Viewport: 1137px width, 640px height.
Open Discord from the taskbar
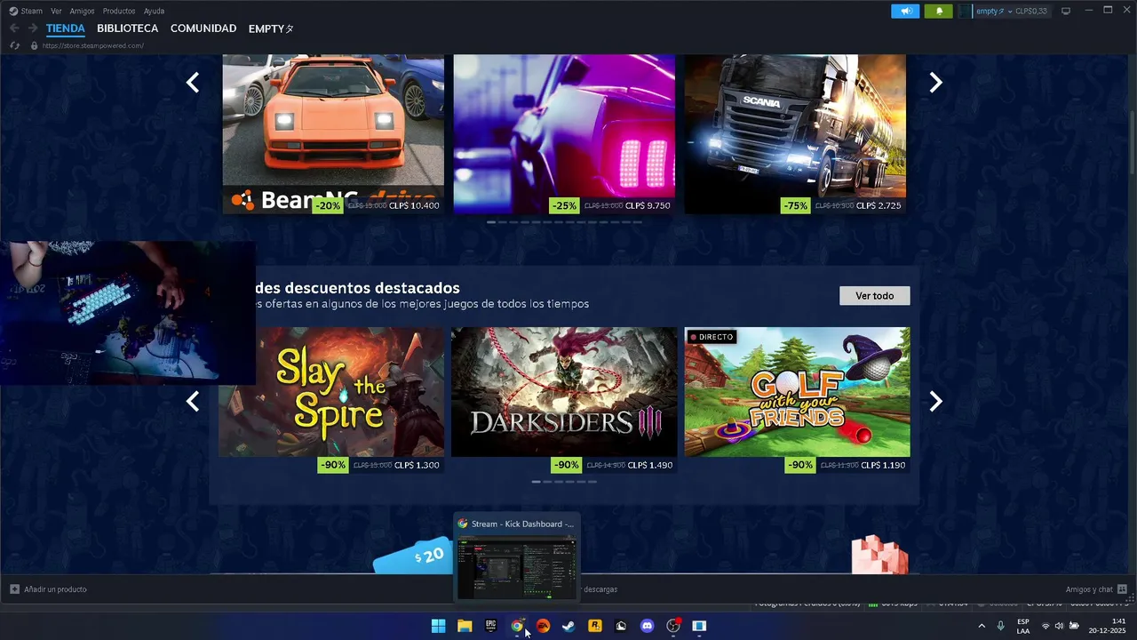647,626
